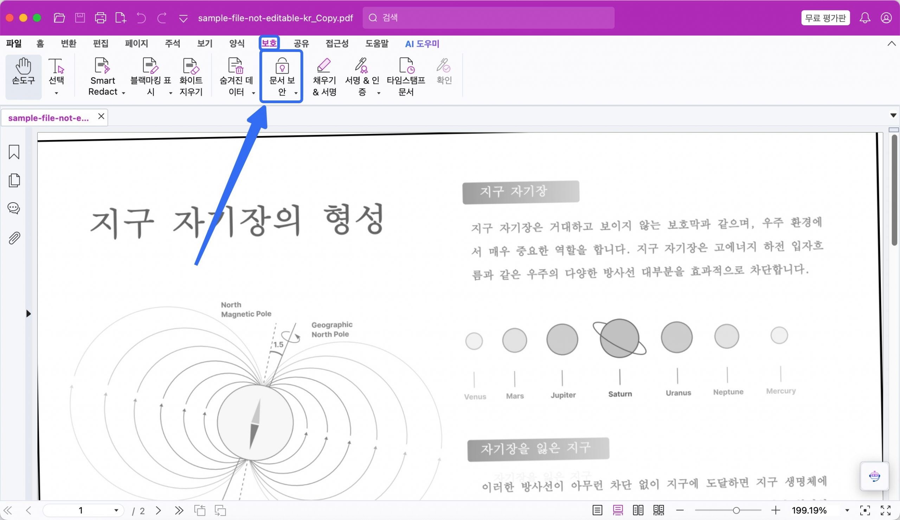Open attachments panel with paperclip icon
Viewport: 900px width, 520px height.
[x=14, y=238]
